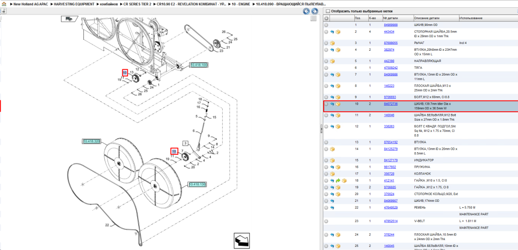Click blue arrow icon in row 4 ВТУЛКА

click(333, 50)
